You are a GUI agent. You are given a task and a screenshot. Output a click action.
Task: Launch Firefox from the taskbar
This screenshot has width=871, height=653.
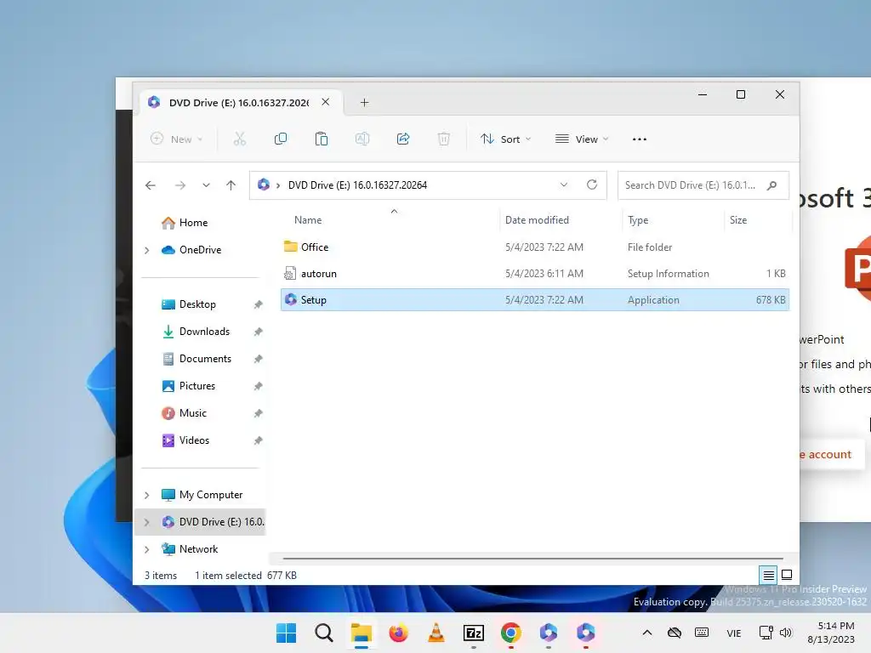pyautogui.click(x=398, y=633)
